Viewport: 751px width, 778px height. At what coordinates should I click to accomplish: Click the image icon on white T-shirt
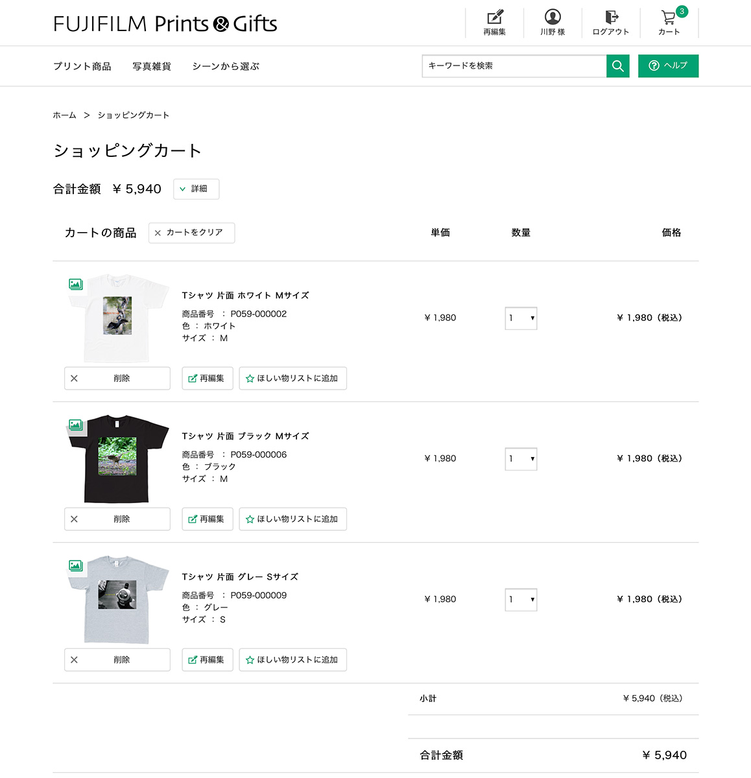click(x=76, y=284)
